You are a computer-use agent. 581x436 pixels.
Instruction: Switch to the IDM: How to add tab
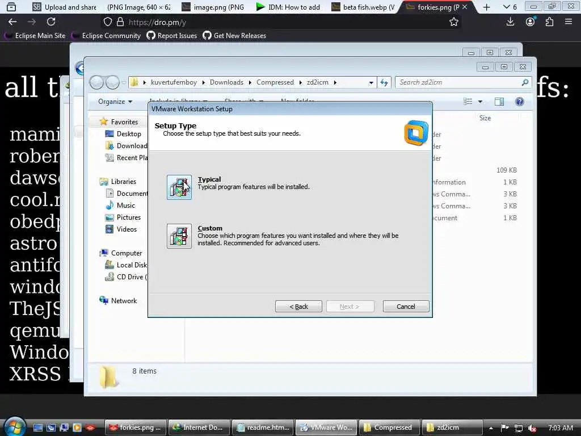click(288, 7)
